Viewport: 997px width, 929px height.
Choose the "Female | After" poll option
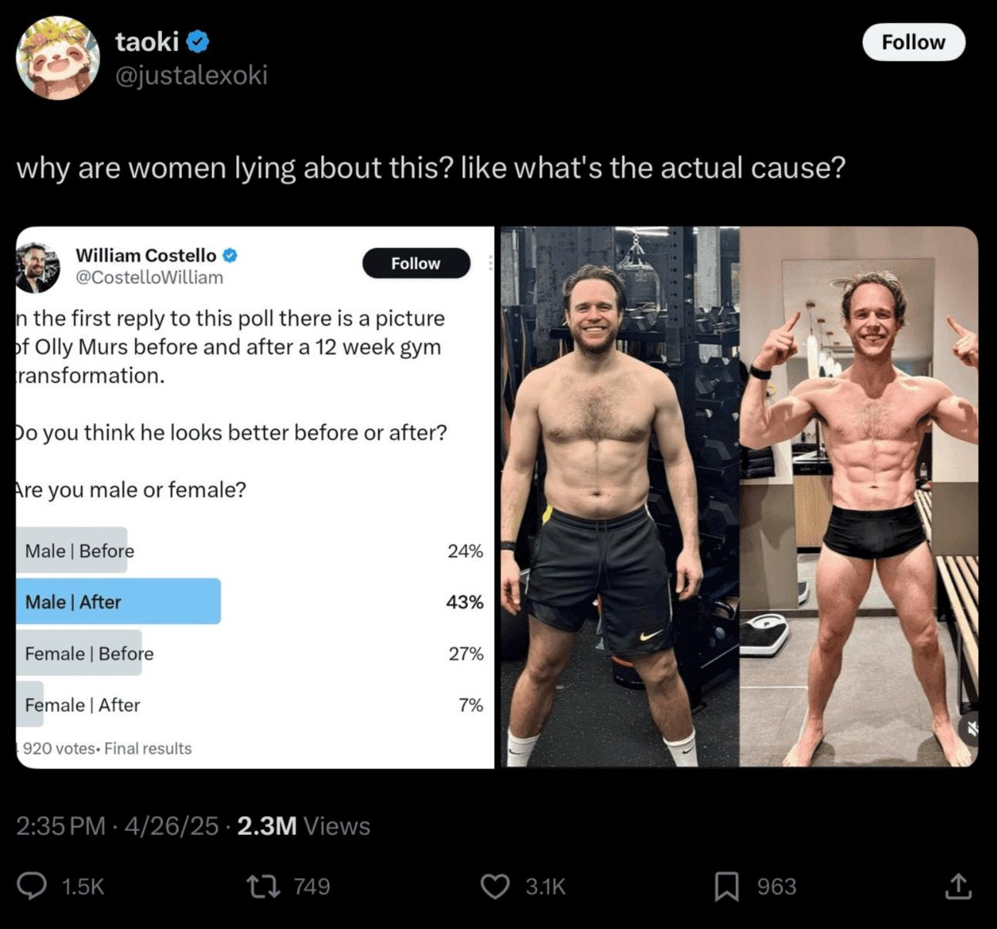(x=82, y=705)
